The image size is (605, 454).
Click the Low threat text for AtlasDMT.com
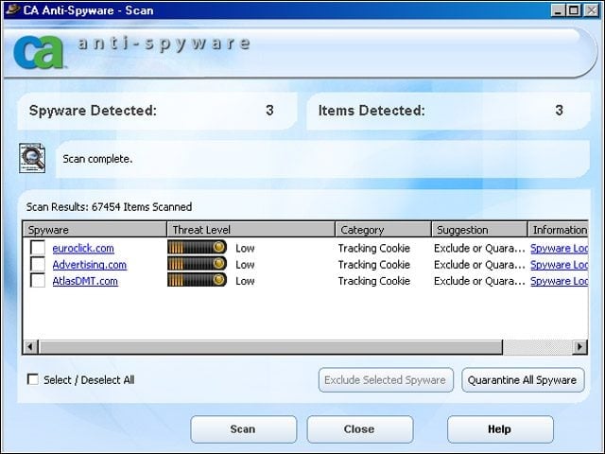click(x=245, y=281)
